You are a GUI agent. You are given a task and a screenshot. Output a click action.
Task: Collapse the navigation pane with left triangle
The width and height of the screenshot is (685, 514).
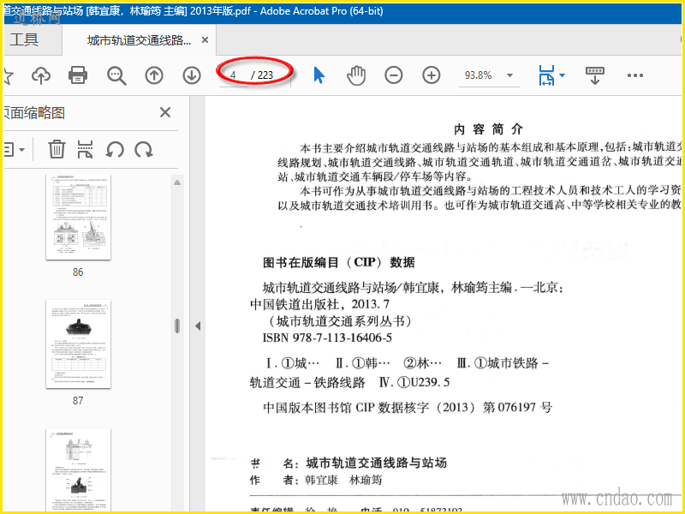coord(198,326)
